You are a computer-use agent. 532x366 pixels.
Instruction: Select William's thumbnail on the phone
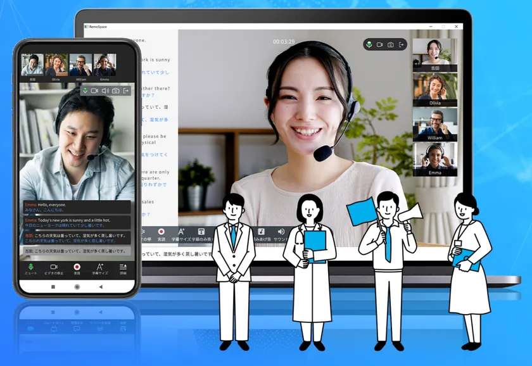pyautogui.click(x=80, y=65)
